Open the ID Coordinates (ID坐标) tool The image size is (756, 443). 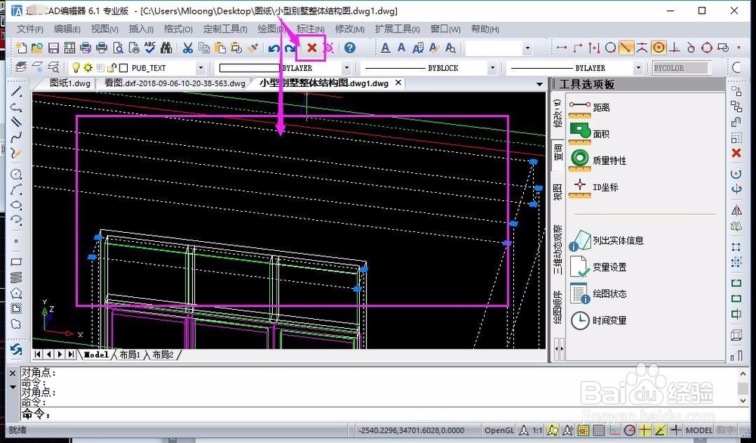coord(593,187)
